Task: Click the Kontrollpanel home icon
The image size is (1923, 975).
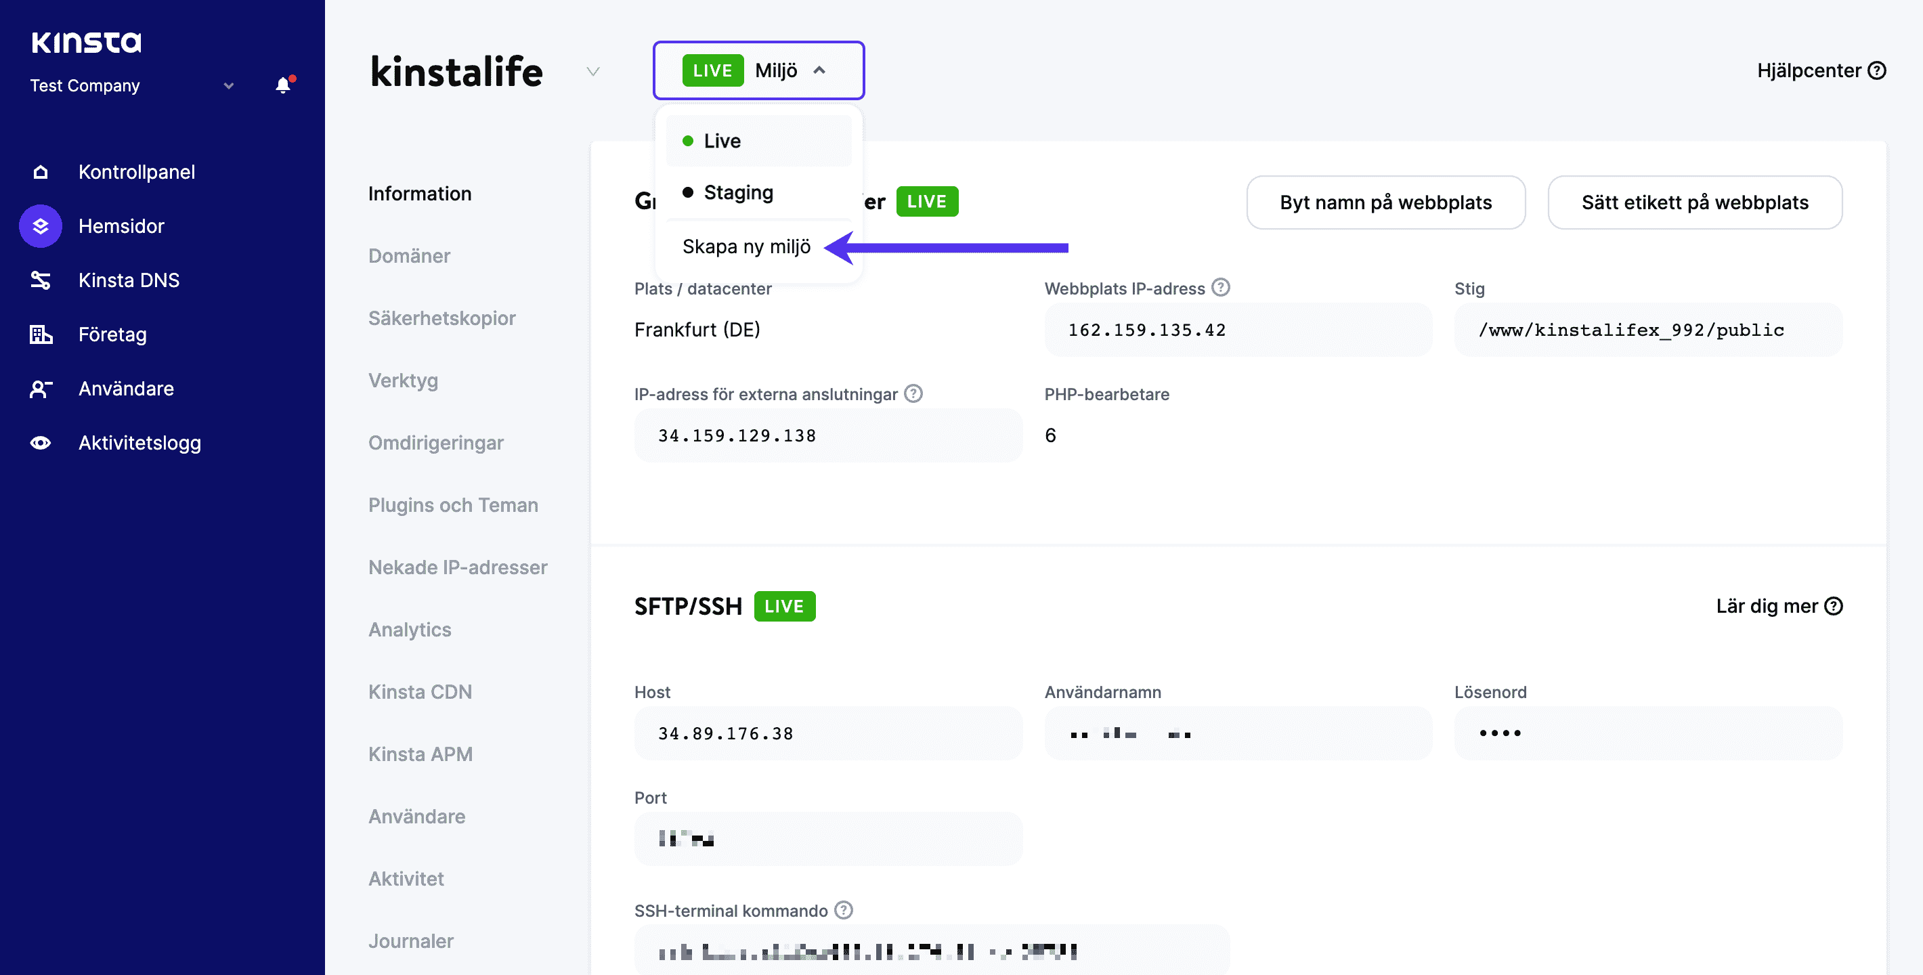Action: point(41,172)
